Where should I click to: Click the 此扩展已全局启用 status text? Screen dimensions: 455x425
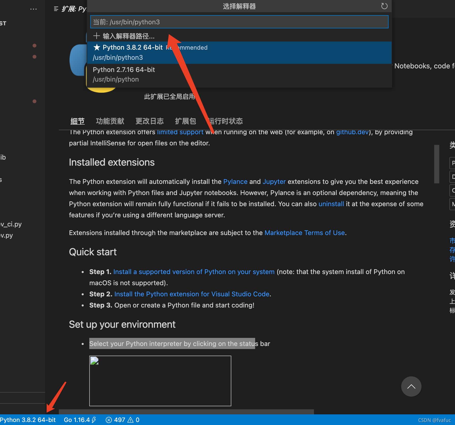pyautogui.click(x=169, y=96)
